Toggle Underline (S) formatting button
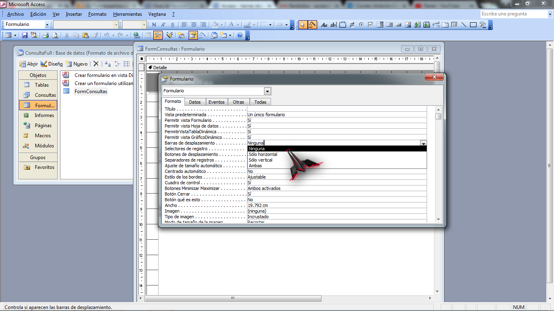Image resolution: width=554 pixels, height=311 pixels. 172,25
